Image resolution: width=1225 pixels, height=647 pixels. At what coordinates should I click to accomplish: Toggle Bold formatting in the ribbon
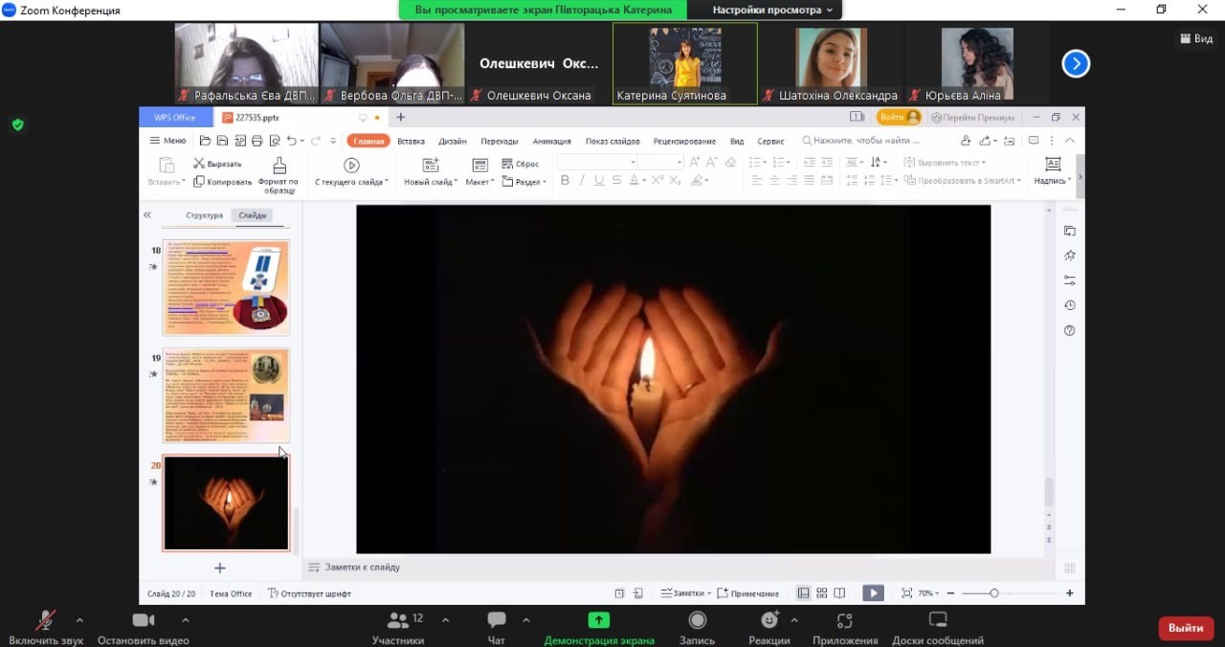(x=565, y=181)
